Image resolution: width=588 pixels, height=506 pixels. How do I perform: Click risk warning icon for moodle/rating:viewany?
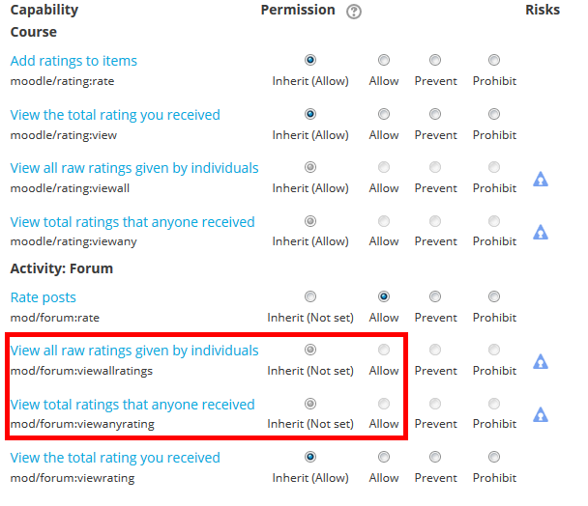click(541, 232)
